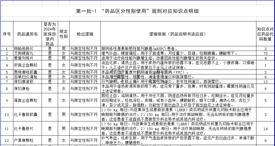Click the '逻辑依据（药品说明书适应症）' header
This screenshot has height=146, width=275.
[178, 34]
